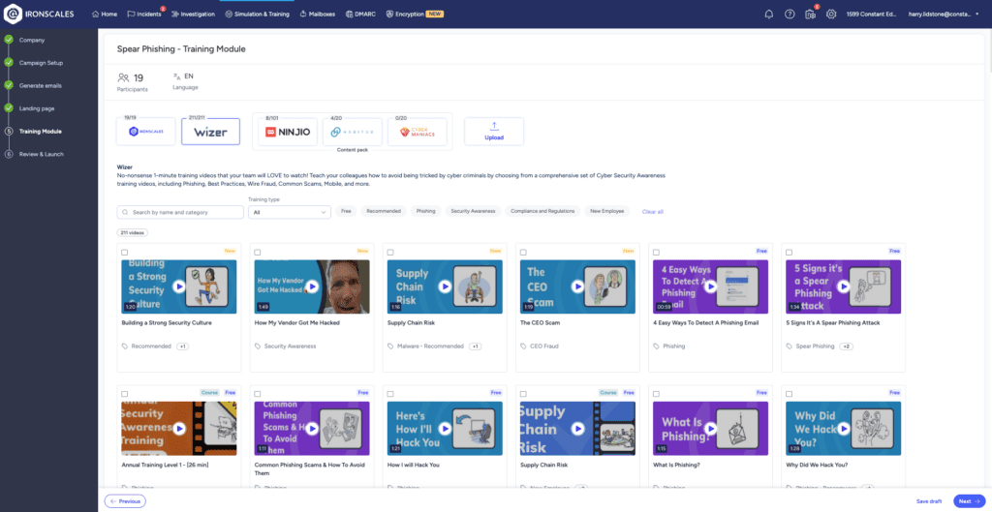Open the Home menu
Screen dimensions: 992x512
click(105, 14)
